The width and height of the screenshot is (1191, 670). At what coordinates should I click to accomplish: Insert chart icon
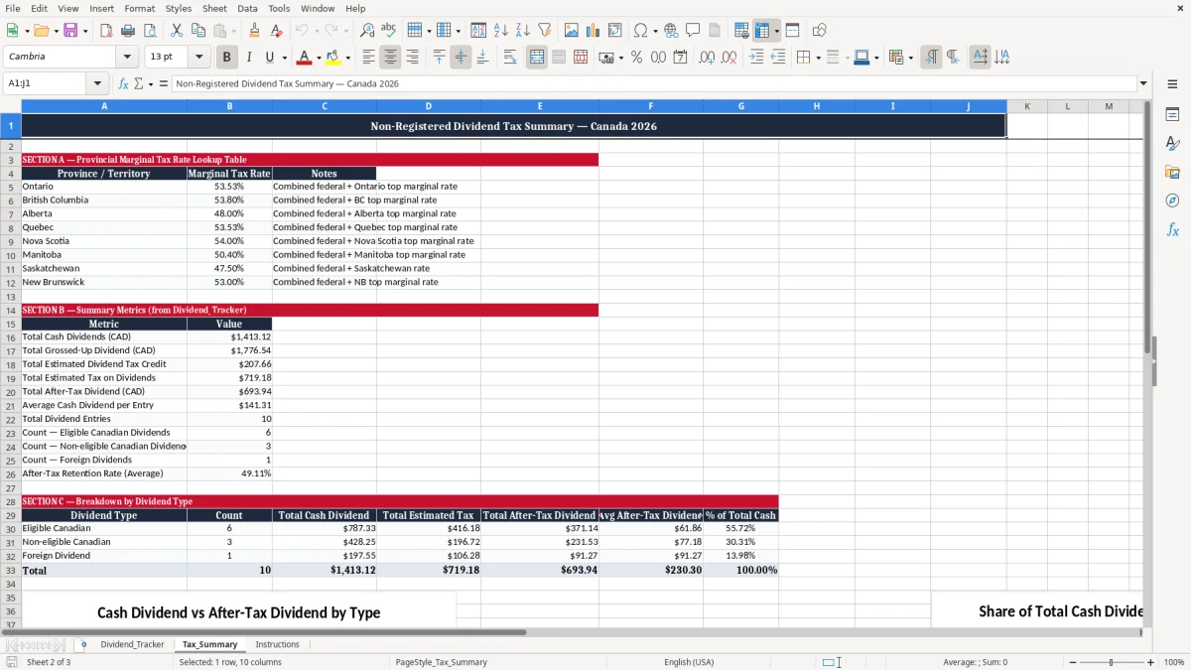tap(594, 31)
